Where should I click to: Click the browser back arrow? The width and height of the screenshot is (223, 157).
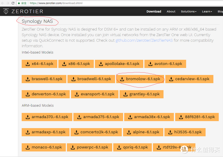tap(3, 3)
